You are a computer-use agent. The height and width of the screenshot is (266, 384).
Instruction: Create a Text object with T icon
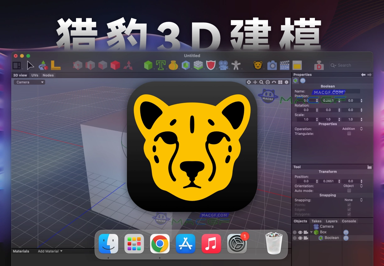pos(161,65)
